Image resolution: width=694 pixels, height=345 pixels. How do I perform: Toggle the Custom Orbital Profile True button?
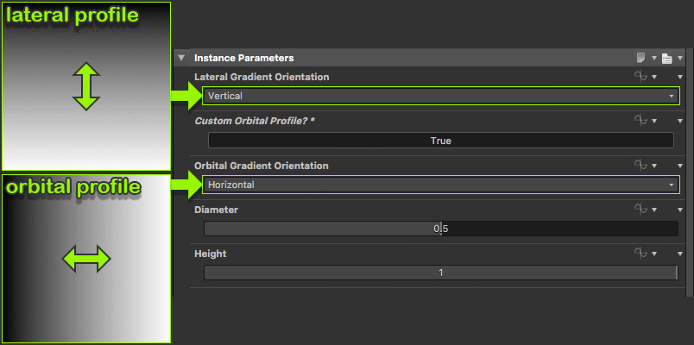[x=440, y=140]
